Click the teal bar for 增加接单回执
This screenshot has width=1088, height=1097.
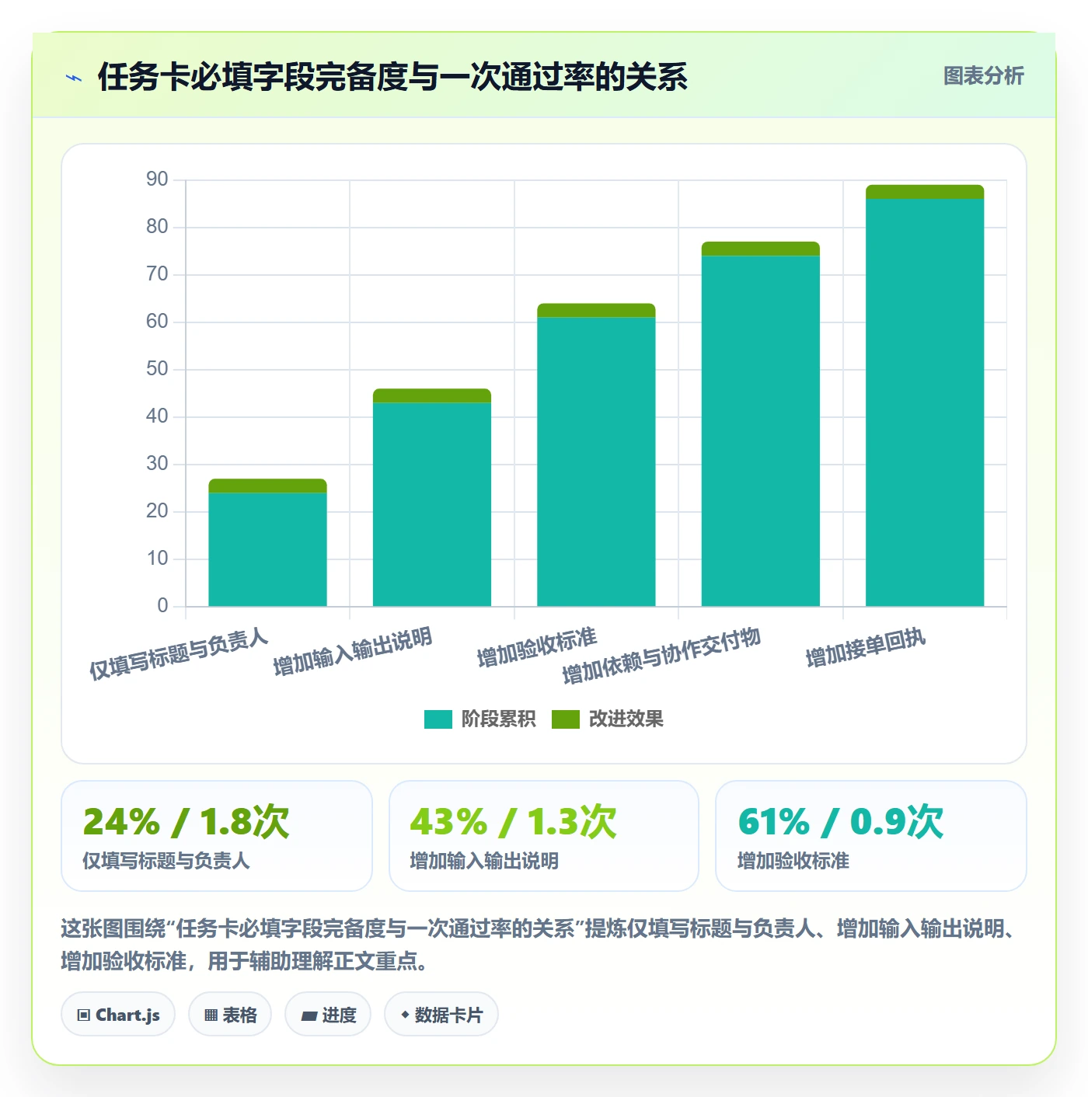click(925, 402)
